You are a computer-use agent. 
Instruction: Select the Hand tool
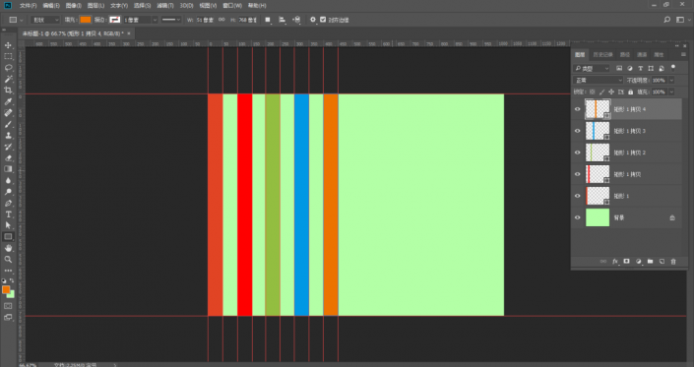[8, 248]
